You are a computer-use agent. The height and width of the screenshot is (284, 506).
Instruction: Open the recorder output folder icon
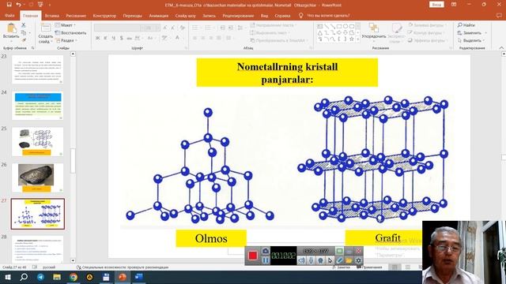349,260
